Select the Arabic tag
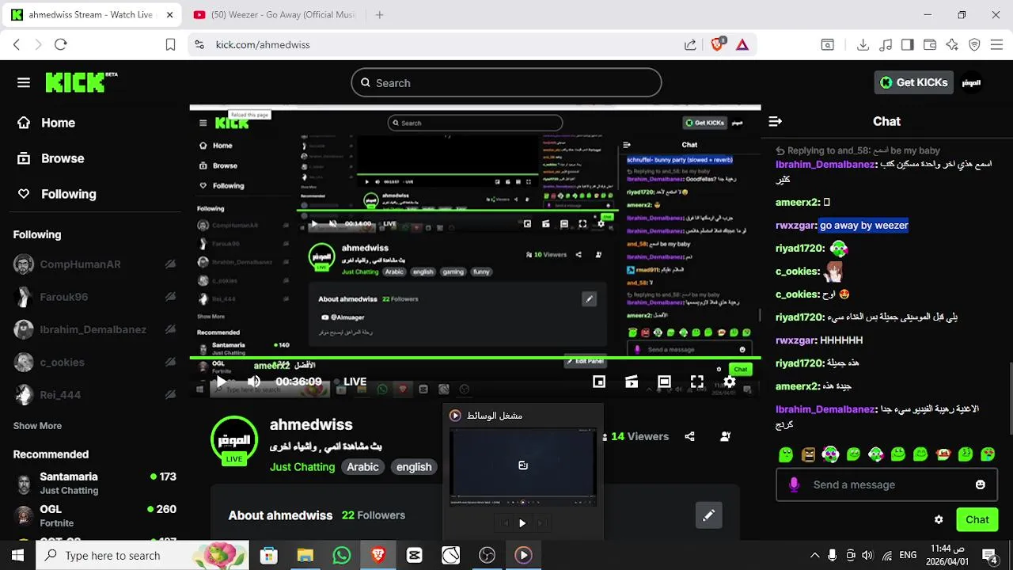The height and width of the screenshot is (570, 1013). point(362,467)
